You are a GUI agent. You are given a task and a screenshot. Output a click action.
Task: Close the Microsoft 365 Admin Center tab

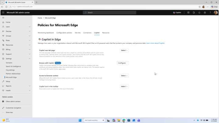pyautogui.click(x=33, y=2)
